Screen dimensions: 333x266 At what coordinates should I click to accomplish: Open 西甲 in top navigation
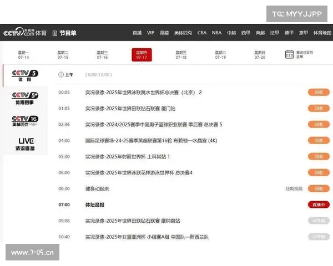[x=246, y=33]
